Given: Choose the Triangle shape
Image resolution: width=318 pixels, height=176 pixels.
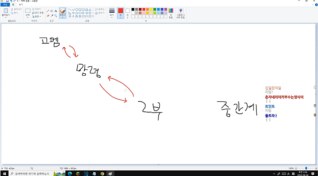Looking at the screenshot, I should tap(90, 10).
